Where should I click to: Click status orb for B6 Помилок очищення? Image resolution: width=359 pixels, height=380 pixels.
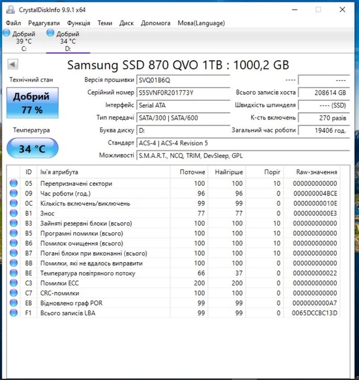(14, 243)
